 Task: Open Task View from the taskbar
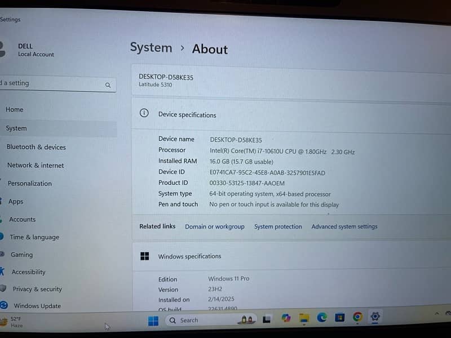click(x=267, y=319)
